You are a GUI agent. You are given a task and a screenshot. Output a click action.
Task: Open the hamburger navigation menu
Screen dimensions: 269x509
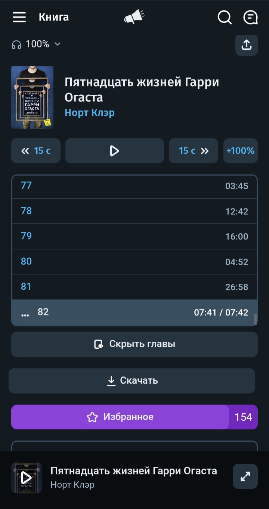[x=19, y=17]
